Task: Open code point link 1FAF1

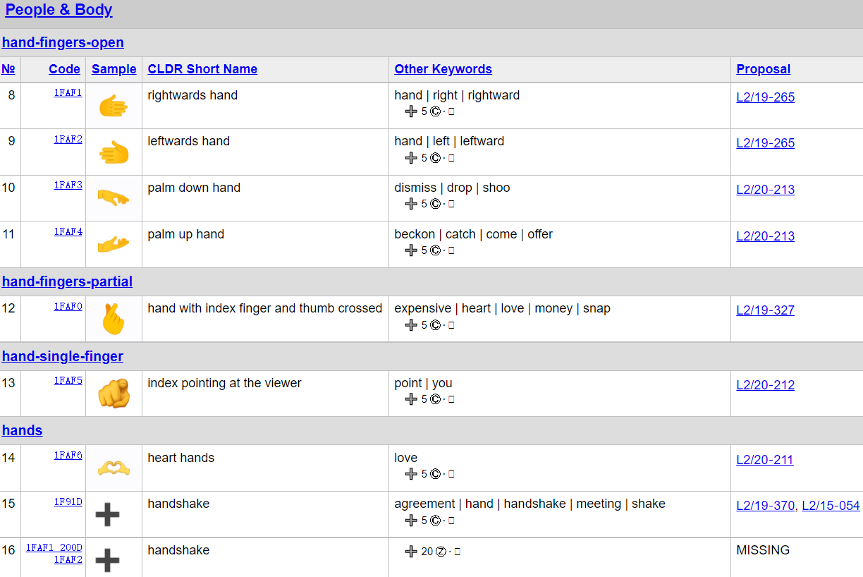Action: click(68, 92)
